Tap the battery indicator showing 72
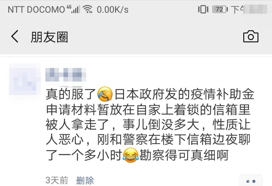 point(220,9)
